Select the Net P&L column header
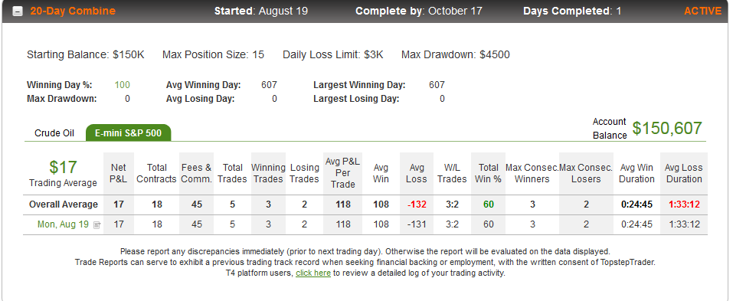The height and width of the screenshot is (301, 733). (119, 173)
